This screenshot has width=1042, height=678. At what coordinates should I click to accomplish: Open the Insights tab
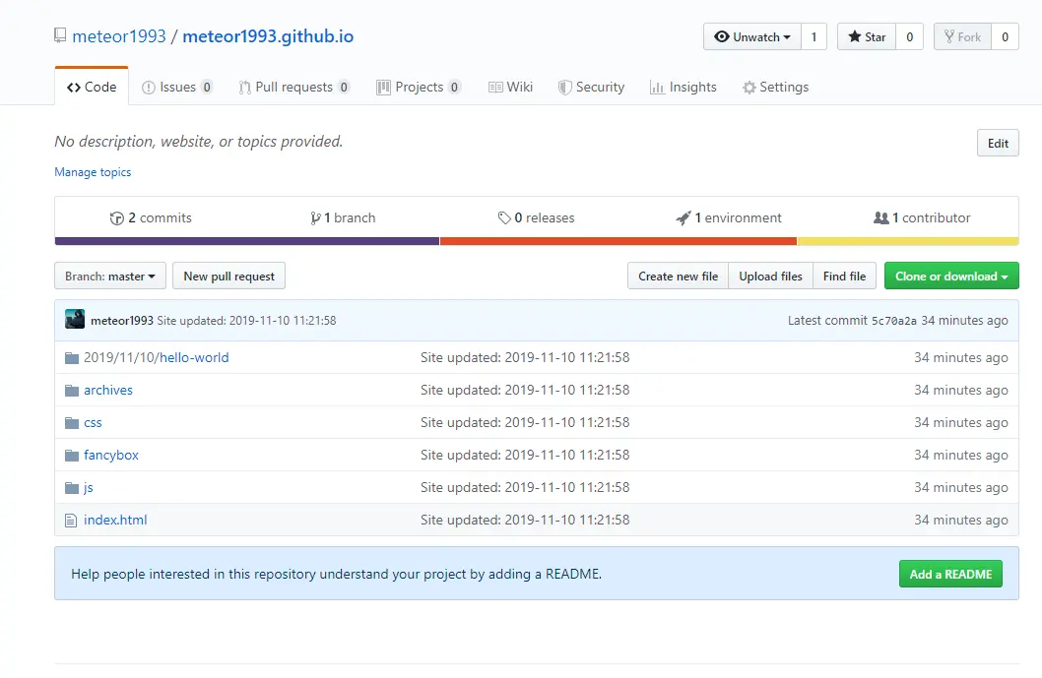coord(684,87)
